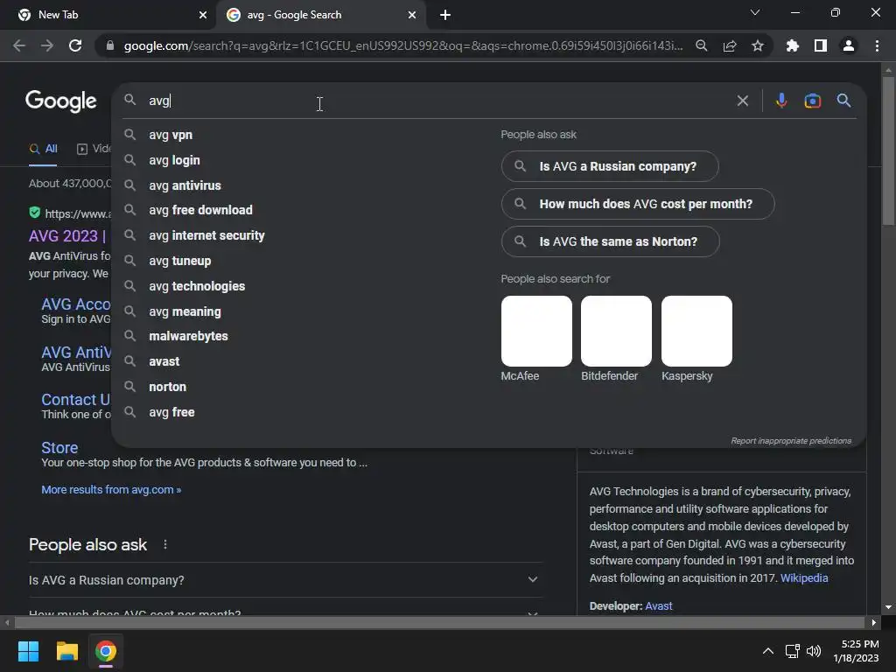Reload the Google Search page

pyautogui.click(x=75, y=45)
